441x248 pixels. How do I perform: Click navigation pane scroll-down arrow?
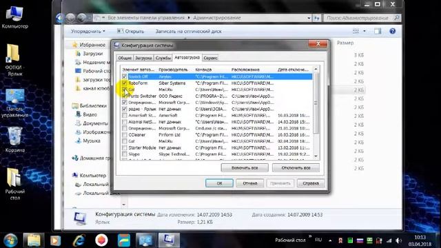pyautogui.click(x=124, y=205)
